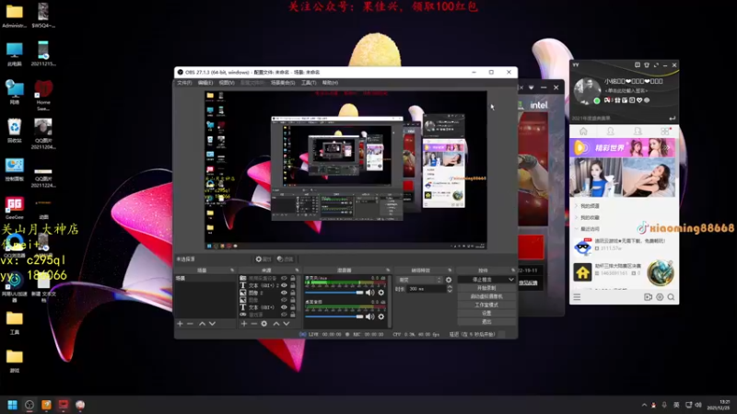Add a new scene with the plus icon
This screenshot has height=414, width=737.
pos(180,324)
